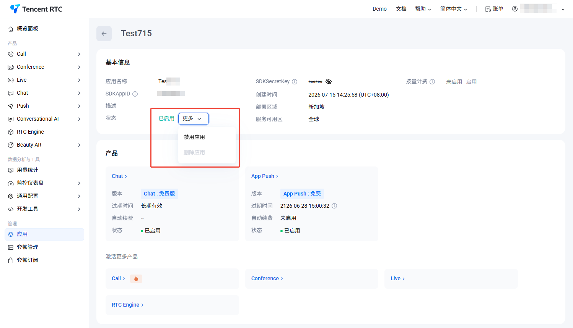Open the App Push product card link
The width and height of the screenshot is (573, 328).
tap(265, 176)
